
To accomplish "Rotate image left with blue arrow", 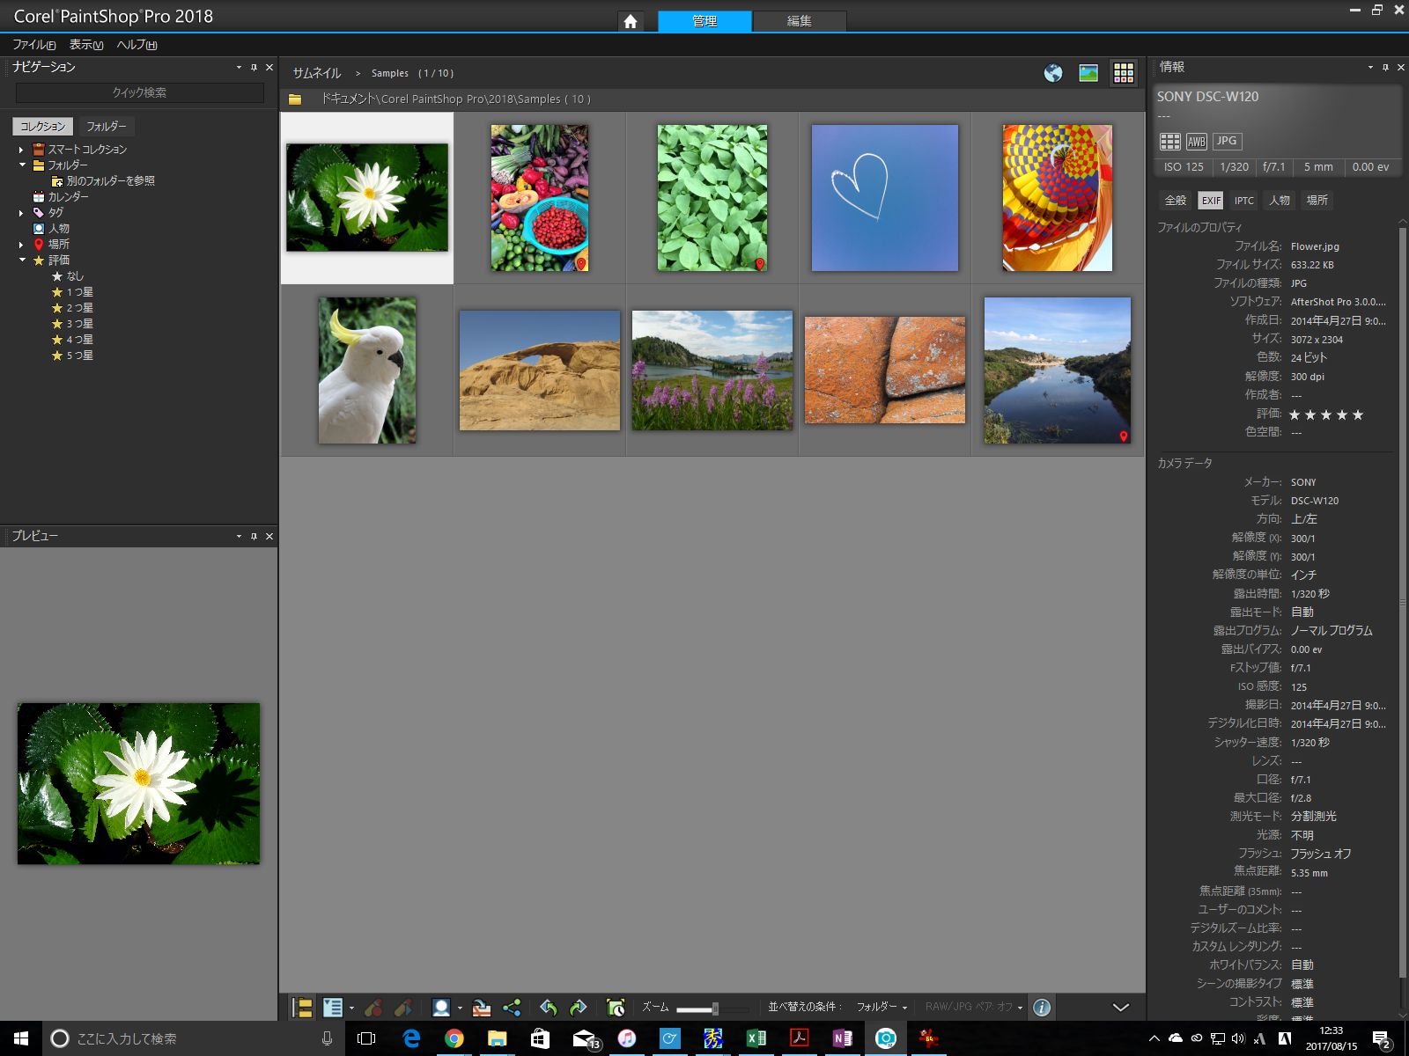I will (548, 1008).
